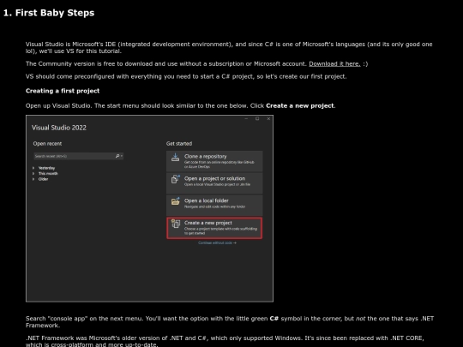Click the 'Creating a first project' subheading

(63, 91)
